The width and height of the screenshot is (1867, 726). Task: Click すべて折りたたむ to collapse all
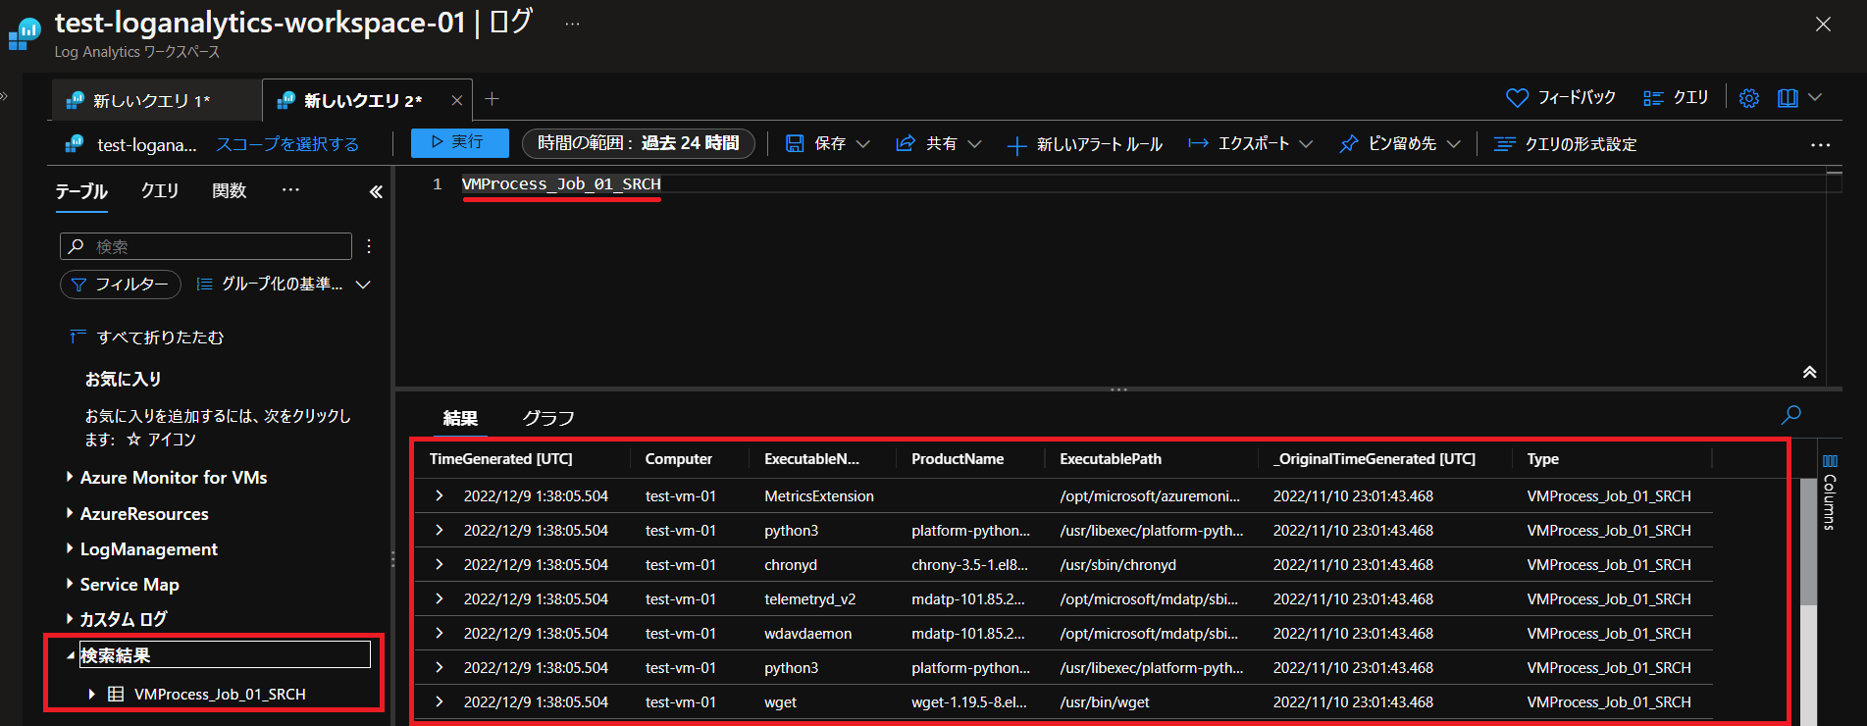tap(147, 337)
